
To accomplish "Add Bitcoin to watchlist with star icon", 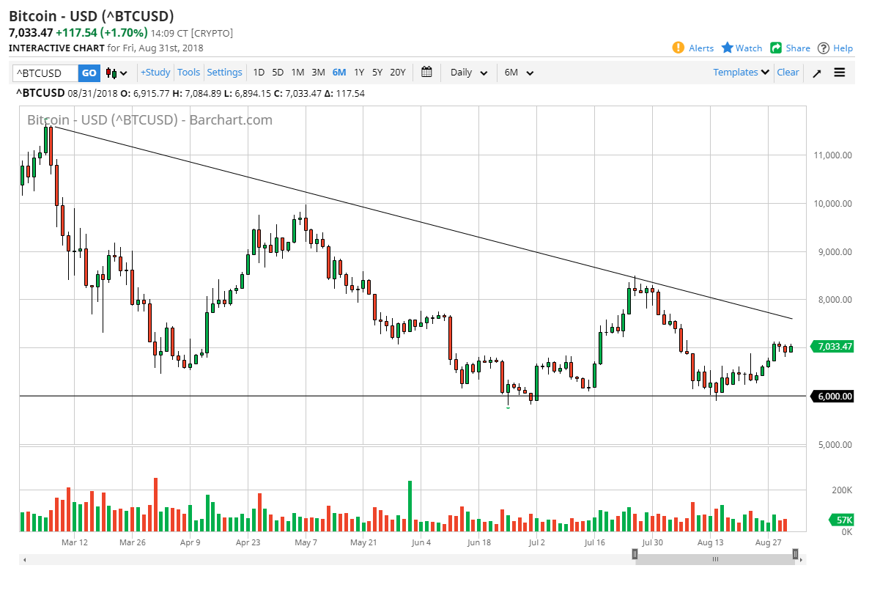I will [x=741, y=47].
